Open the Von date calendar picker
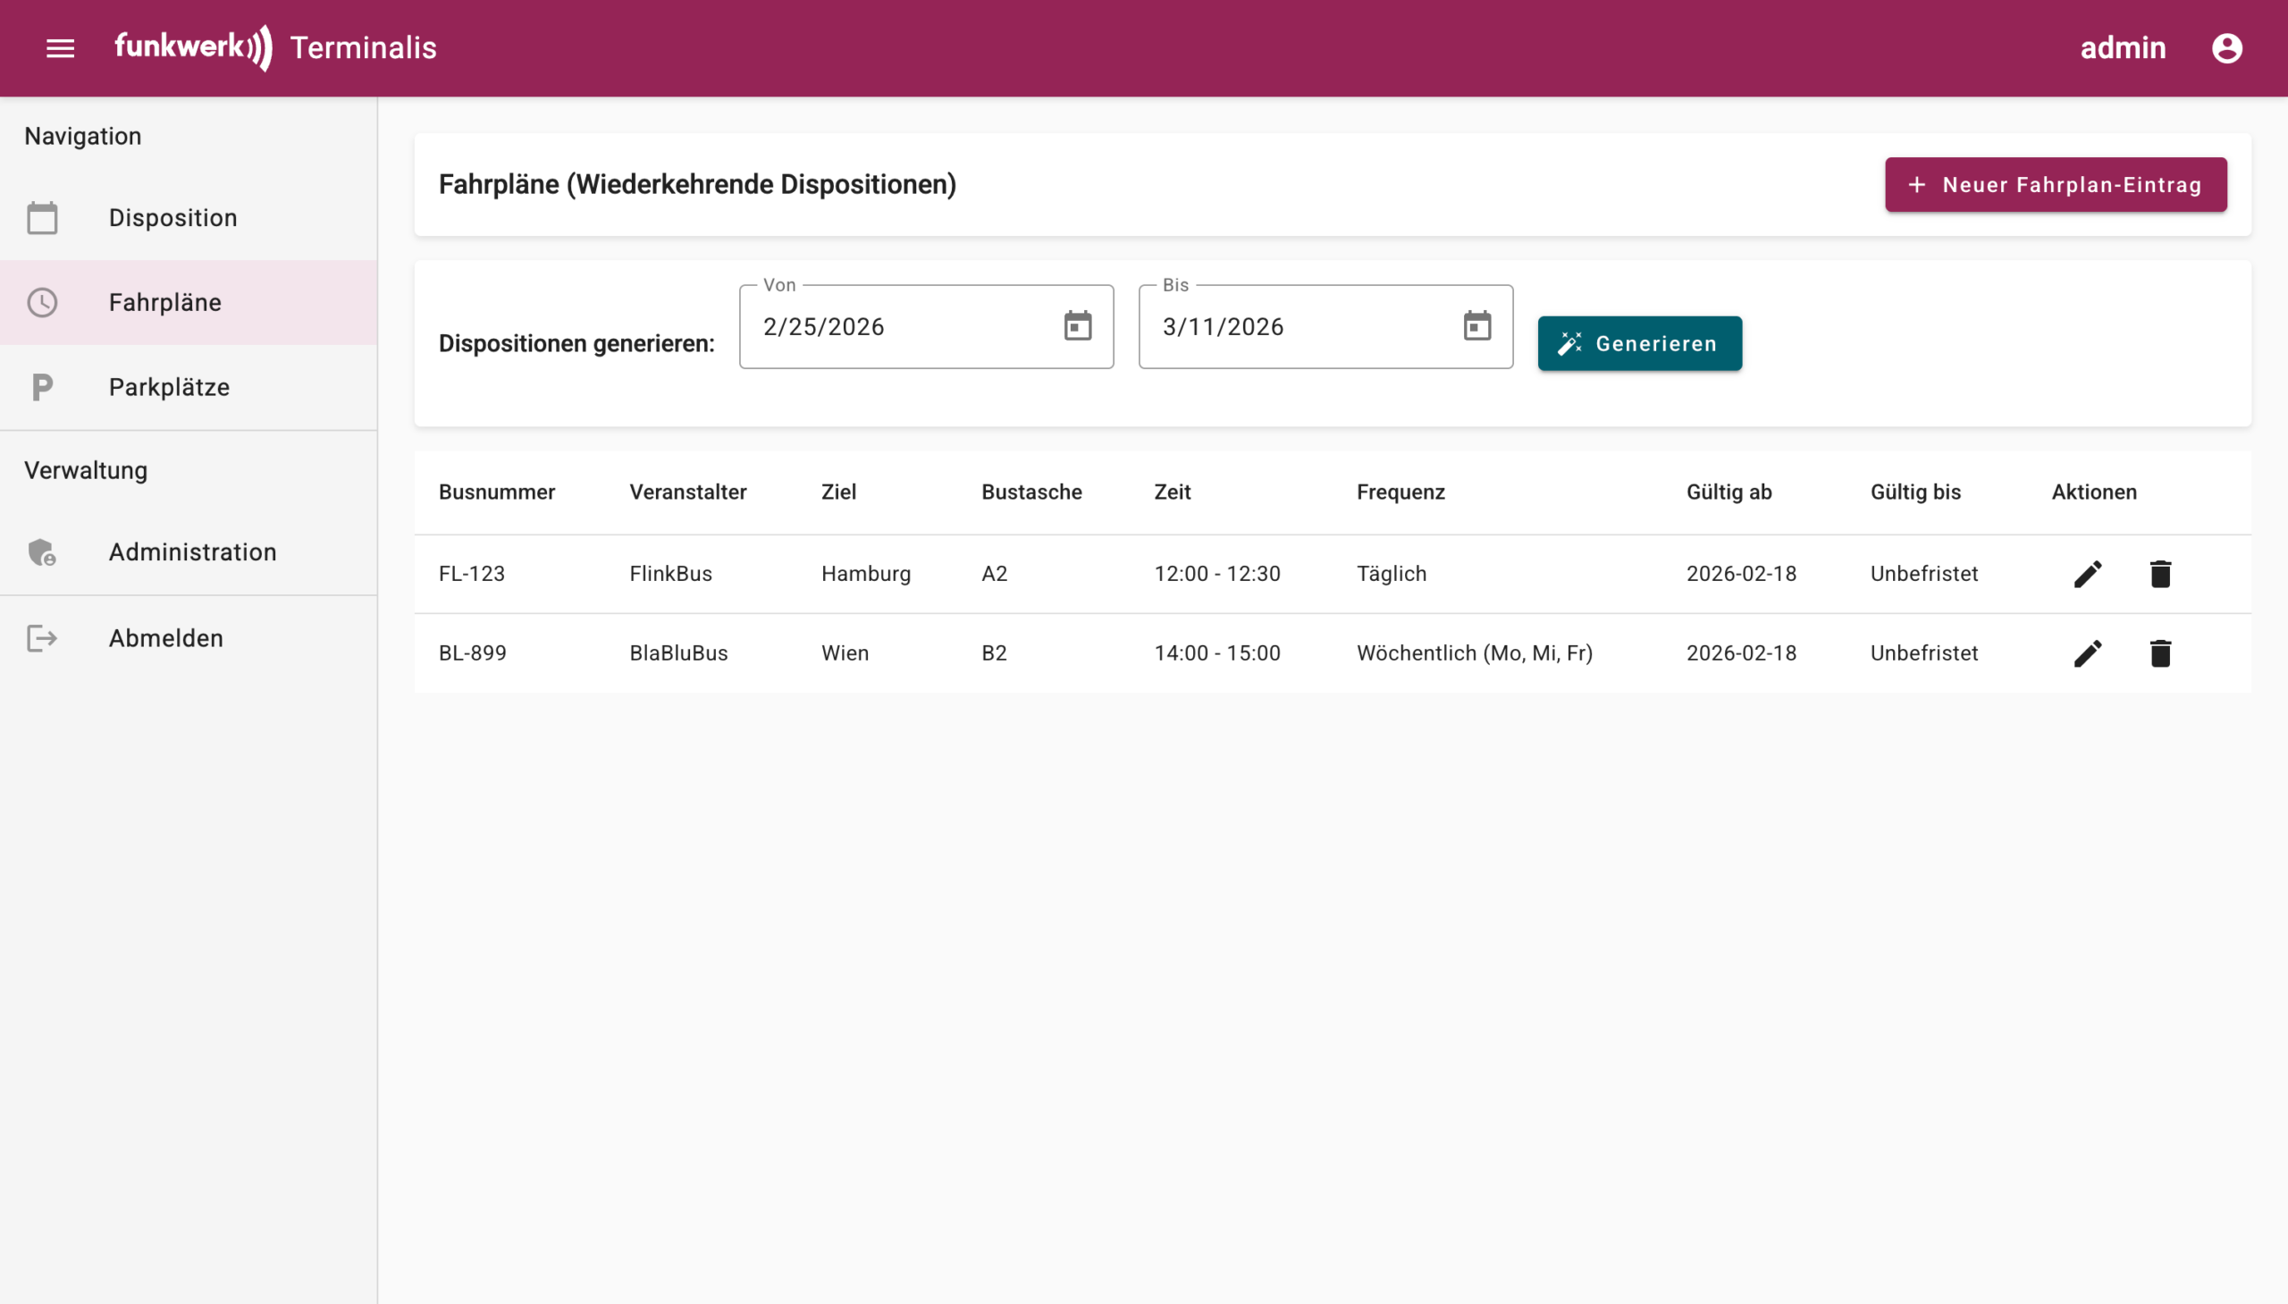This screenshot has width=2288, height=1304. coord(1077,327)
